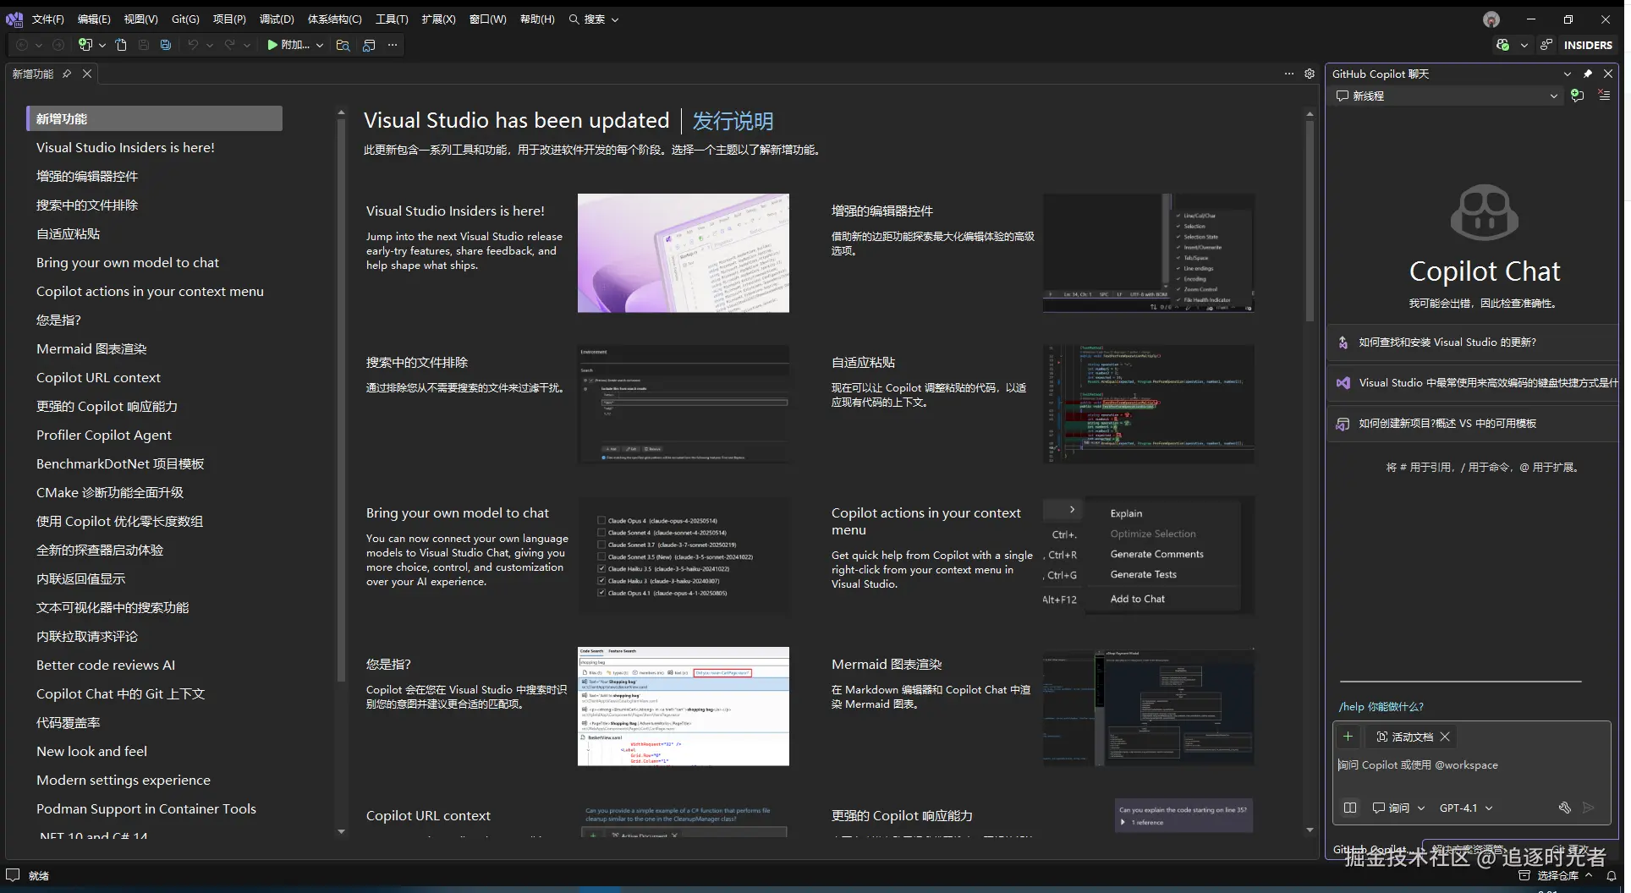Open the 发行说明 release notes link
Viewport: 1631px width, 893px height.
(733, 121)
